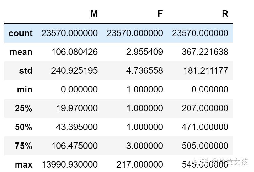Image resolution: width=254 pixels, height=172 pixels.
Task: Click the Zhihu watermark text
Action: [220, 162]
